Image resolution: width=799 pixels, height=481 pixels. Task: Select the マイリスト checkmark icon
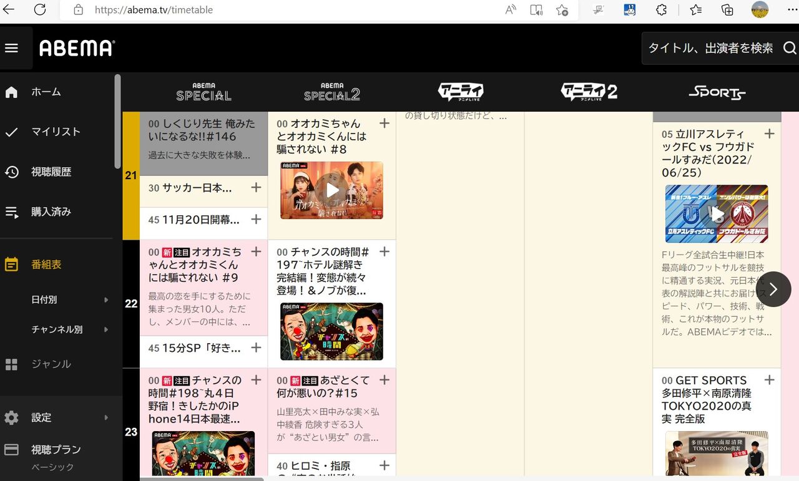coord(12,132)
